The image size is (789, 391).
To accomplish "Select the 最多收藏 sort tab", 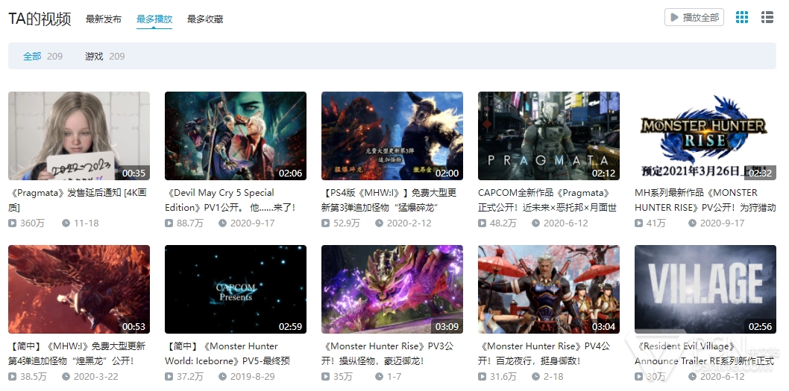I will (x=205, y=19).
